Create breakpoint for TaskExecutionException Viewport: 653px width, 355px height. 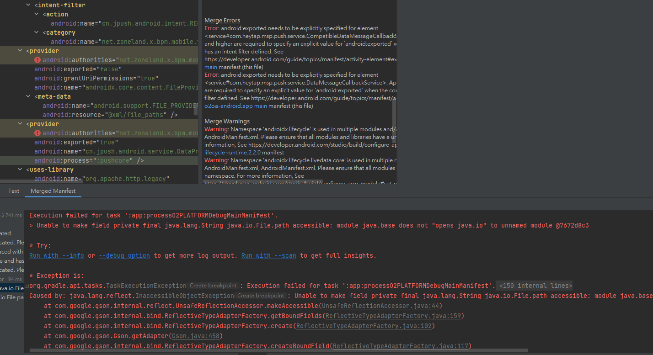click(213, 286)
